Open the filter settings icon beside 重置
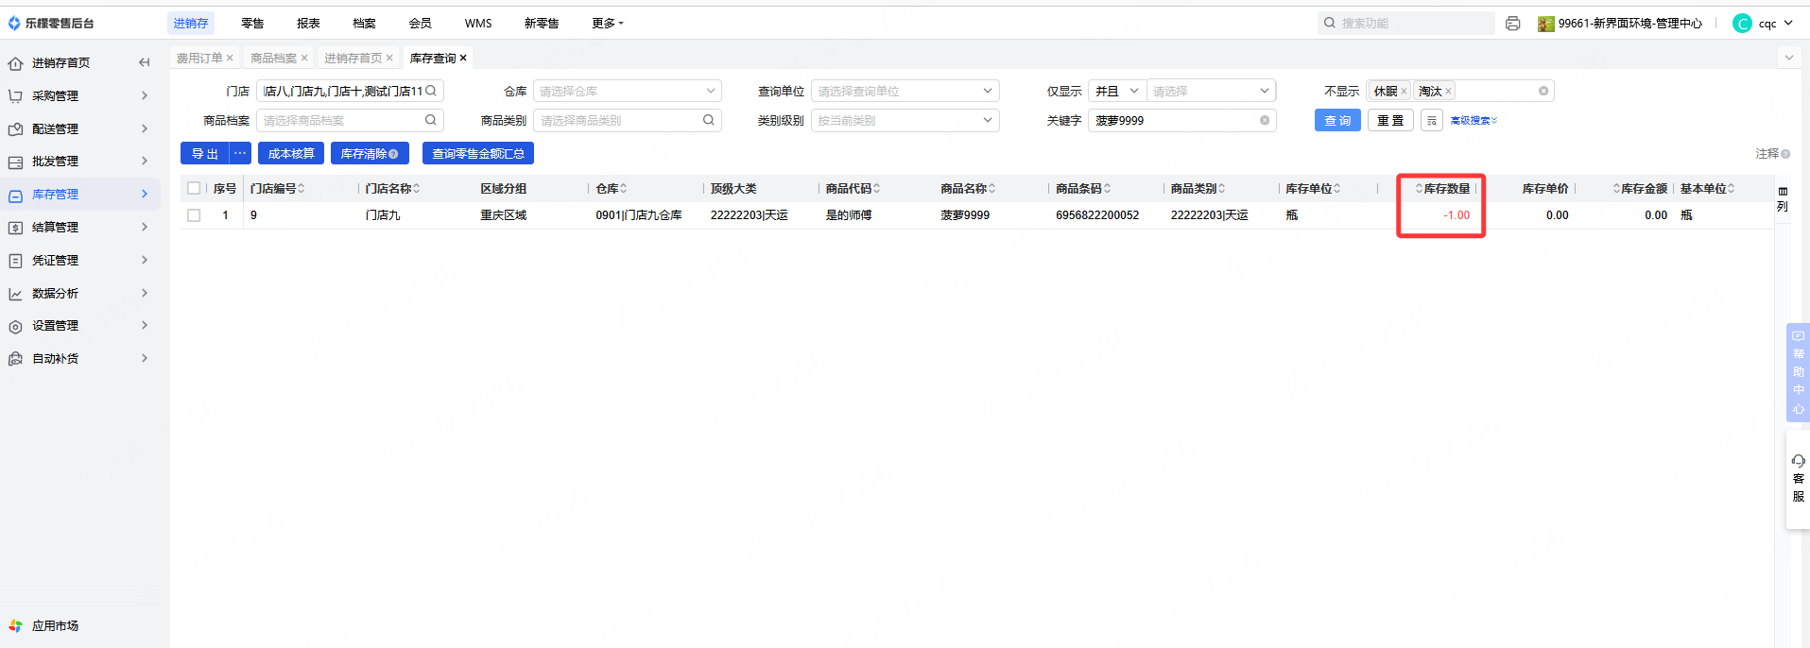Viewport: 1810px width, 648px height. click(x=1431, y=121)
